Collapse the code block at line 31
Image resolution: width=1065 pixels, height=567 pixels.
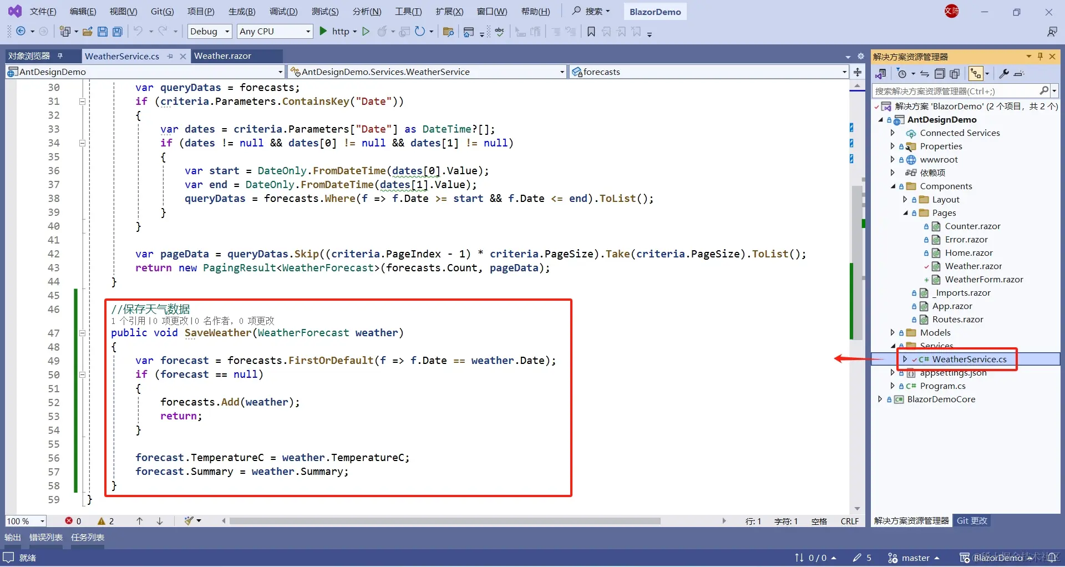pos(82,102)
